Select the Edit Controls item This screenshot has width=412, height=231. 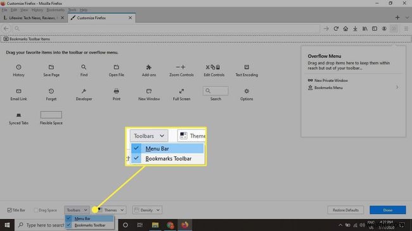[x=214, y=70]
